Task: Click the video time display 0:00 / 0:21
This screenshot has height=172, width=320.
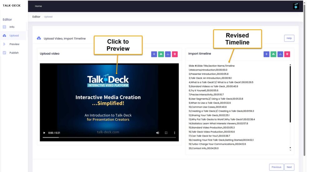Action: tap(54, 133)
